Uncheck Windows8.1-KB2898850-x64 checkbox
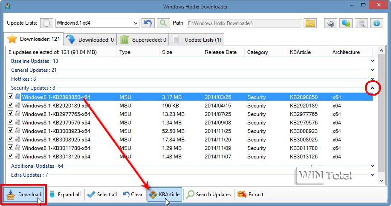This screenshot has height=206, width=391. click(x=10, y=96)
